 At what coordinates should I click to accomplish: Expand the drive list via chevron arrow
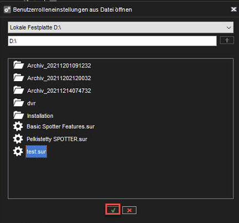(228, 28)
